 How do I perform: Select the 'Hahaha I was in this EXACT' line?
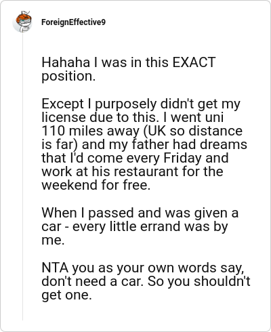[129, 62]
